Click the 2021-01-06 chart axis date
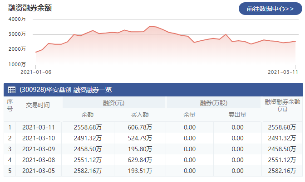This screenshot has height=182, width=305. coord(36,72)
